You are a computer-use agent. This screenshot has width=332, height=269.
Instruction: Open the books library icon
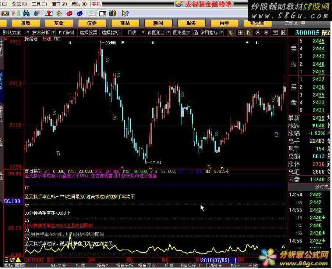click(x=113, y=14)
